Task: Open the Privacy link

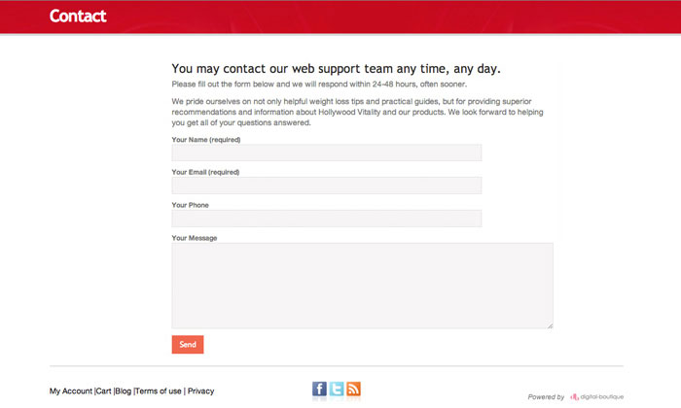Action: 200,391
